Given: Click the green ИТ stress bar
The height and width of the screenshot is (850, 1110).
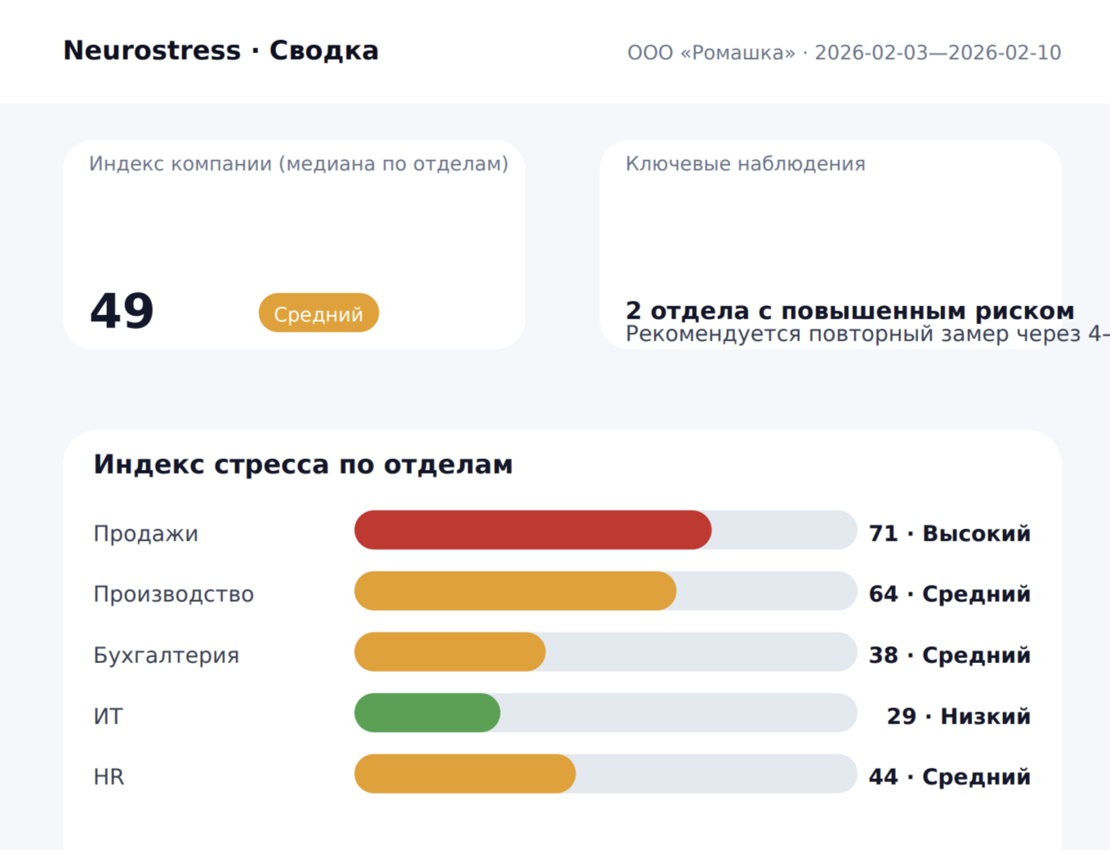Looking at the screenshot, I should point(427,713).
